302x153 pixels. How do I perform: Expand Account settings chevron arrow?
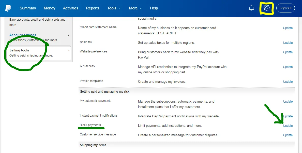click(x=68, y=35)
